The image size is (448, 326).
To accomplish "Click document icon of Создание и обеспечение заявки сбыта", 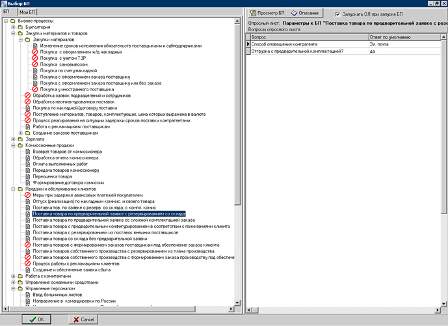I will click(28, 270).
